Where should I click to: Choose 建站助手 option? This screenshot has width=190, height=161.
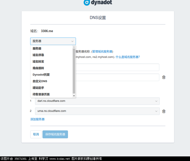pyautogui.click(x=51, y=88)
